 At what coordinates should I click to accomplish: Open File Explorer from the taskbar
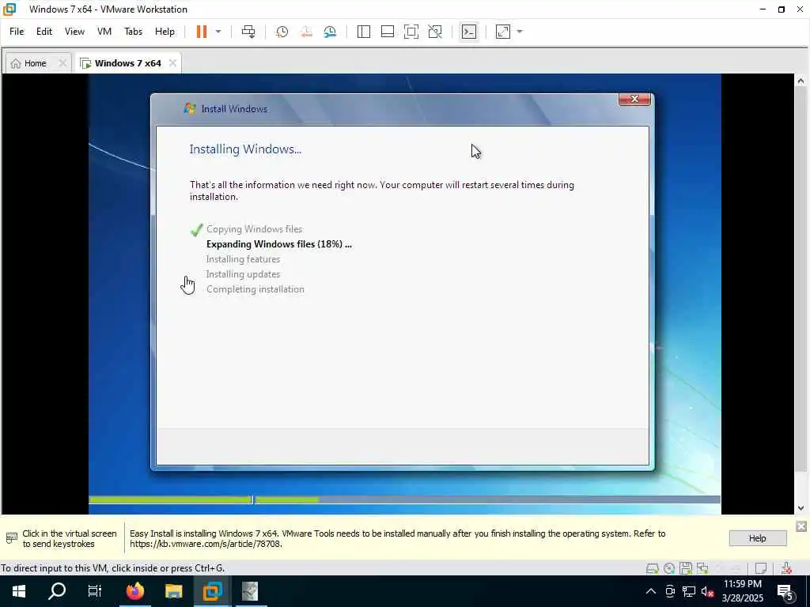click(x=173, y=591)
